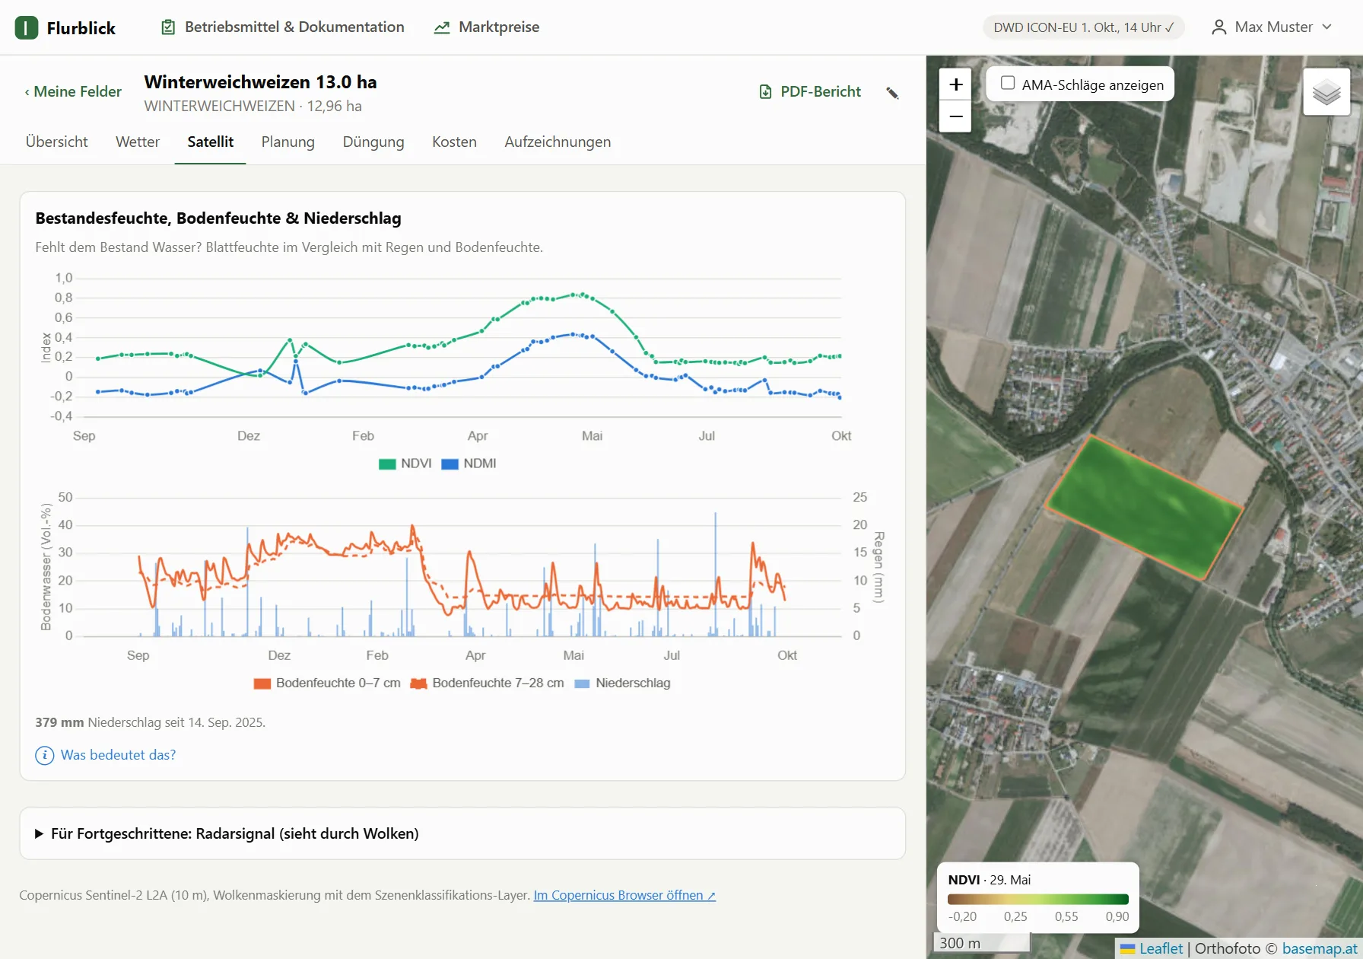Toggle NDVI series in chart legend
This screenshot has width=1363, height=959.
(405, 464)
